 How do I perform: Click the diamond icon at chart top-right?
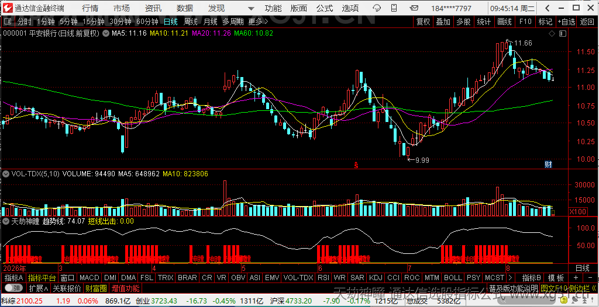point(552,34)
